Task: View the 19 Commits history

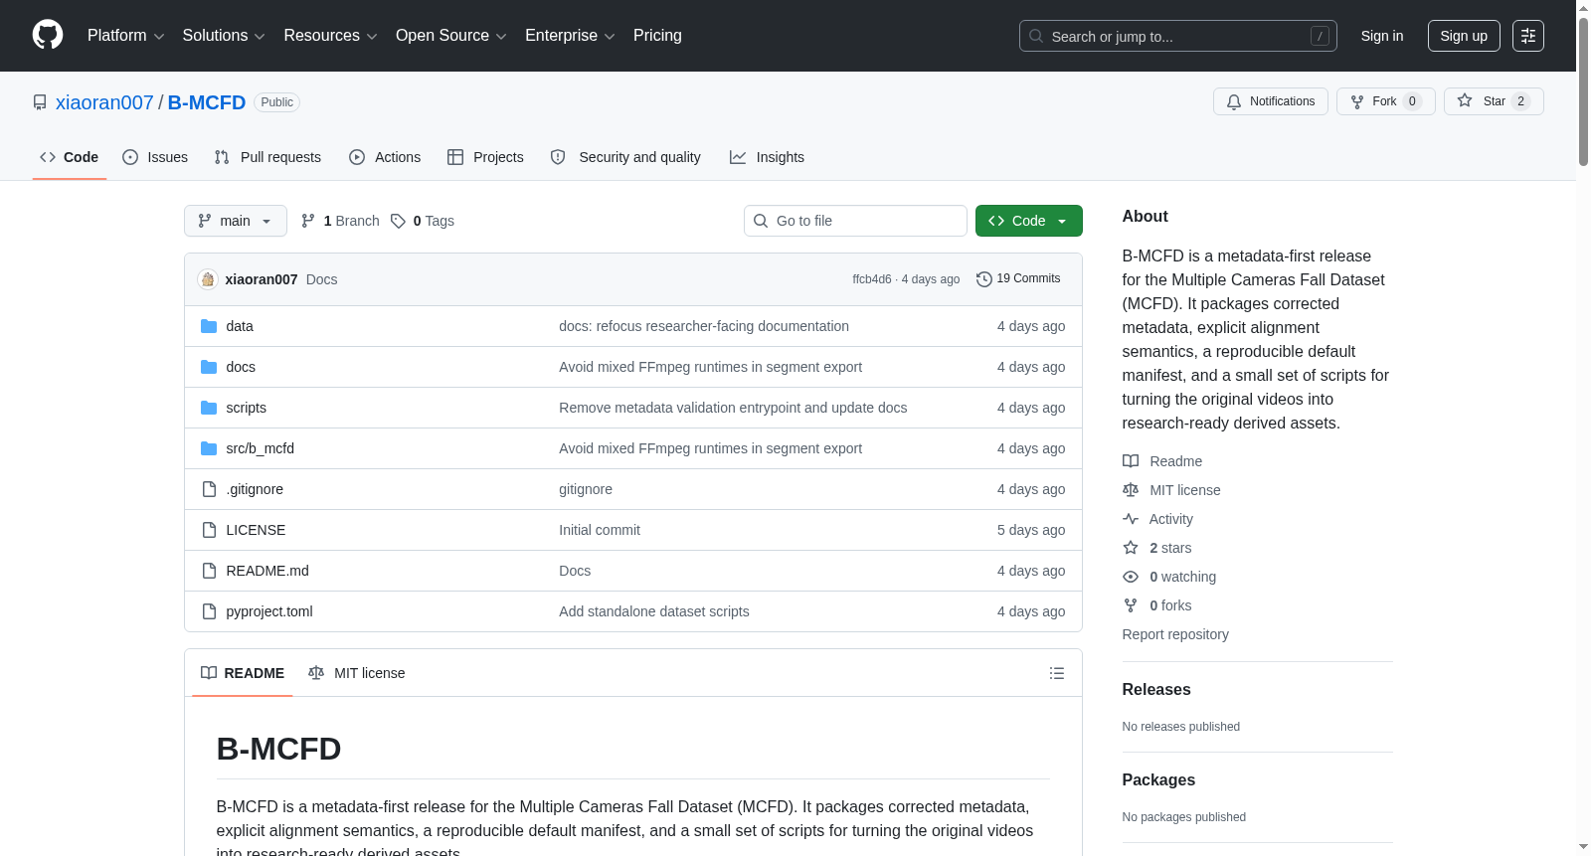Action: click(1019, 279)
